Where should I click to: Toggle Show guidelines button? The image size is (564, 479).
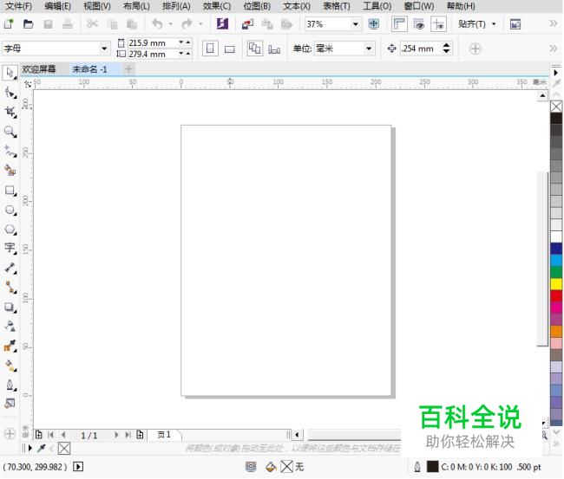(x=438, y=24)
